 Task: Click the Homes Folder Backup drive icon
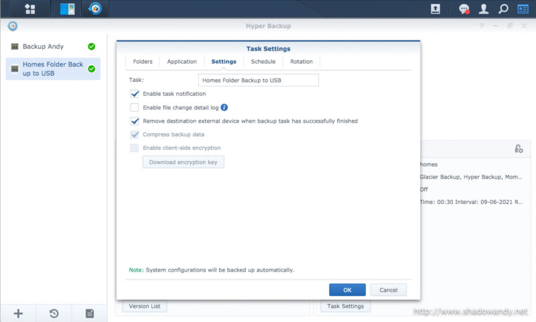tap(14, 69)
